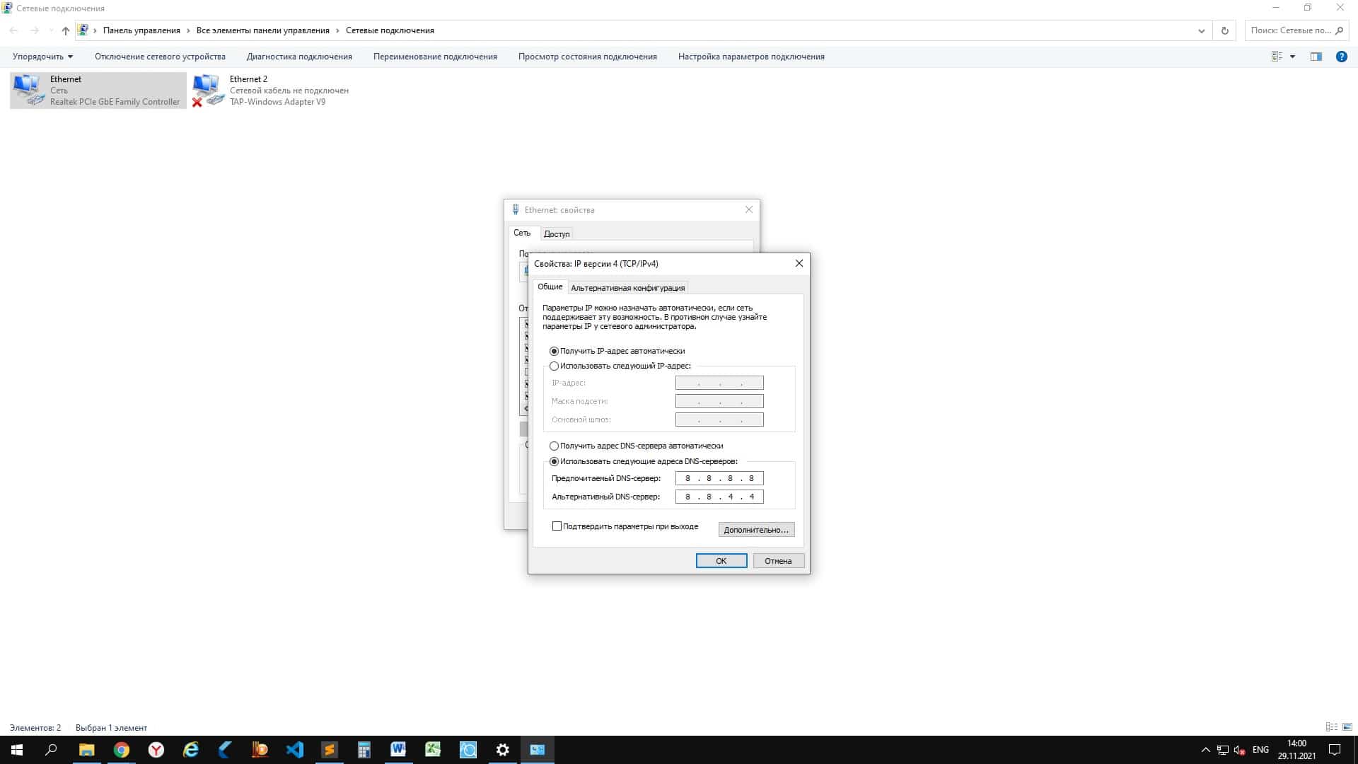Expand the Упорядочить dropdown menu

point(42,57)
